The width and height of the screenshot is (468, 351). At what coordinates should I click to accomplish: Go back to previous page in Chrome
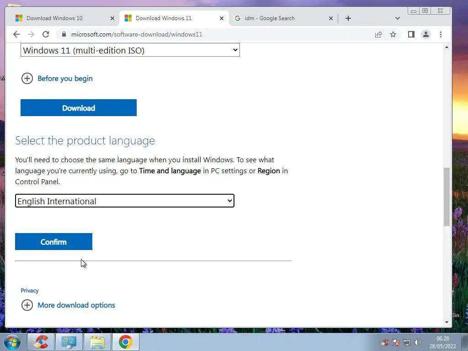(16, 34)
